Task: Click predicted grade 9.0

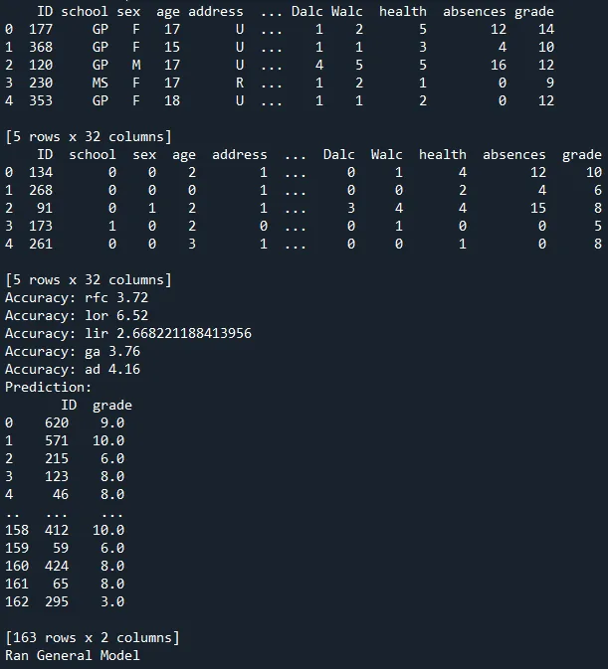Action: coord(112,422)
